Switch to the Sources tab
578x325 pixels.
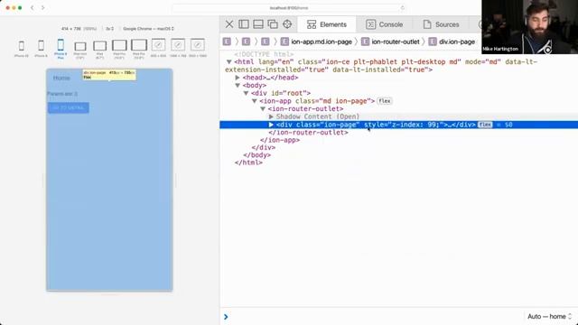tap(441, 24)
